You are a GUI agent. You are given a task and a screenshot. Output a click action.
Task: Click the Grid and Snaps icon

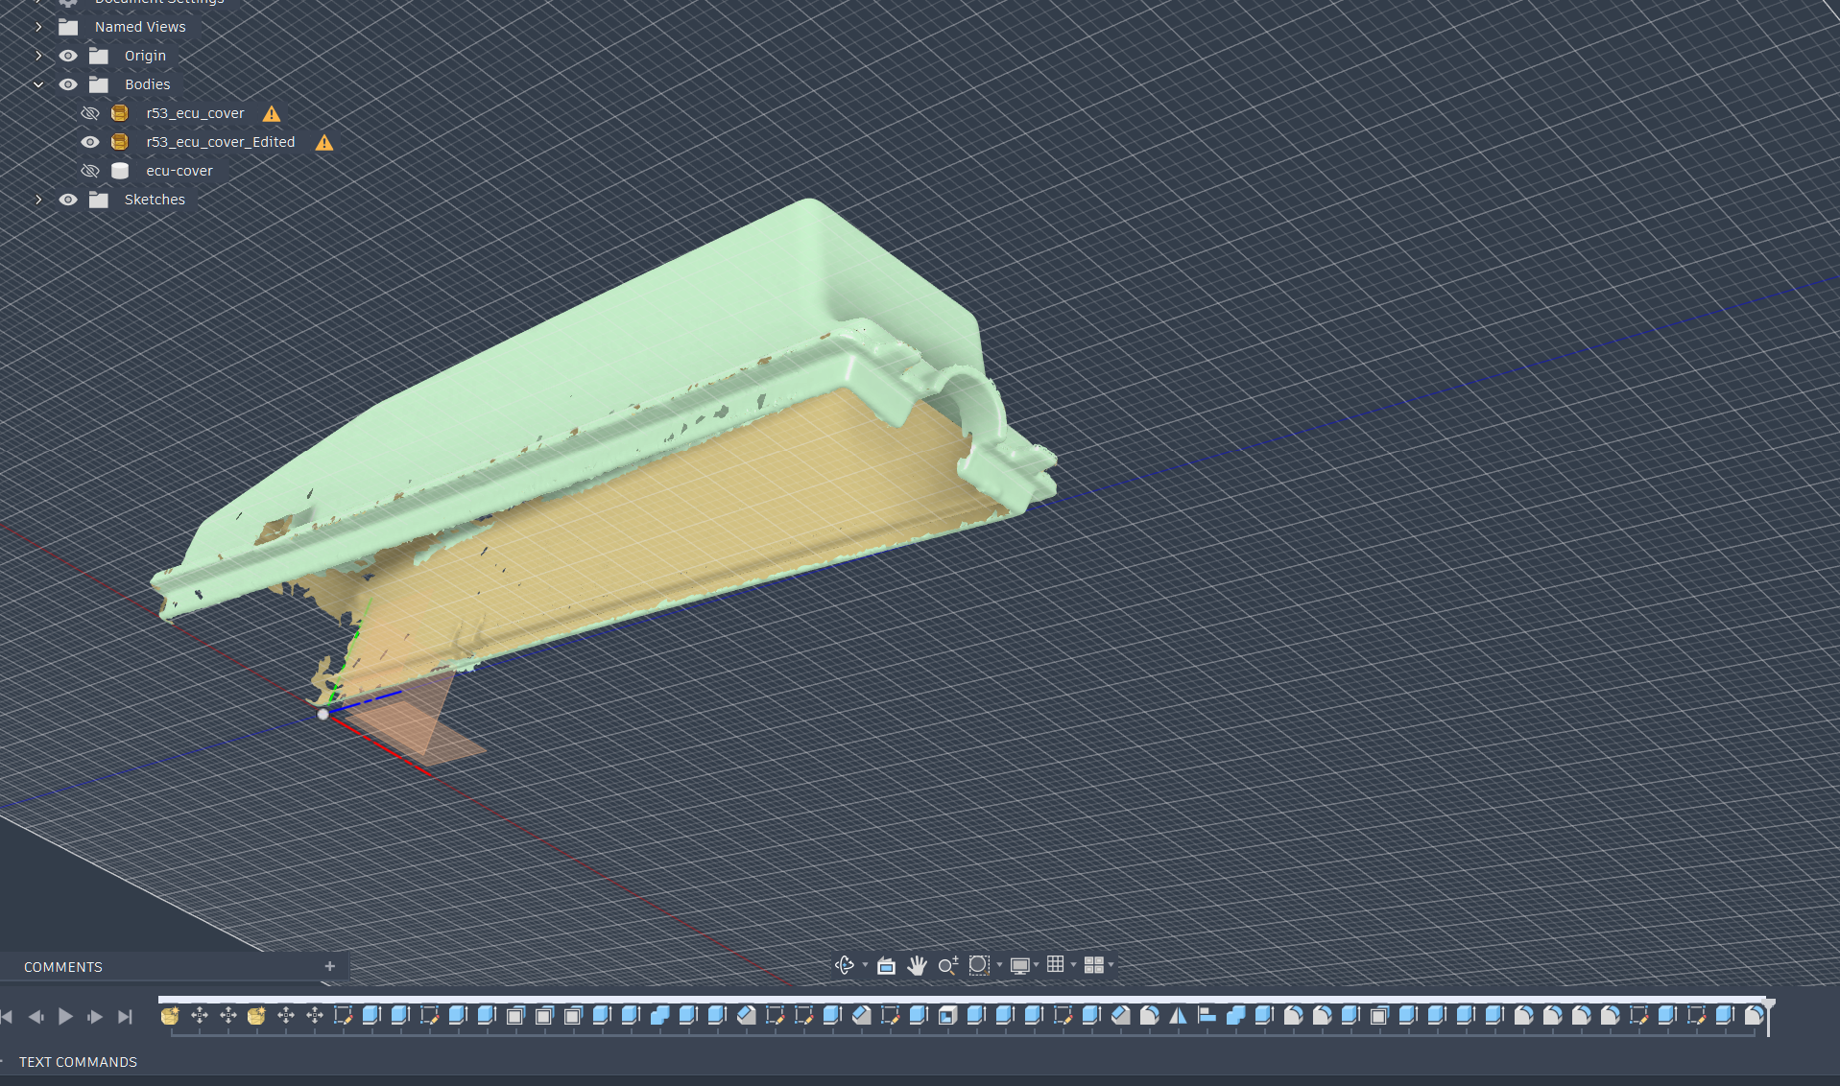pos(1055,964)
